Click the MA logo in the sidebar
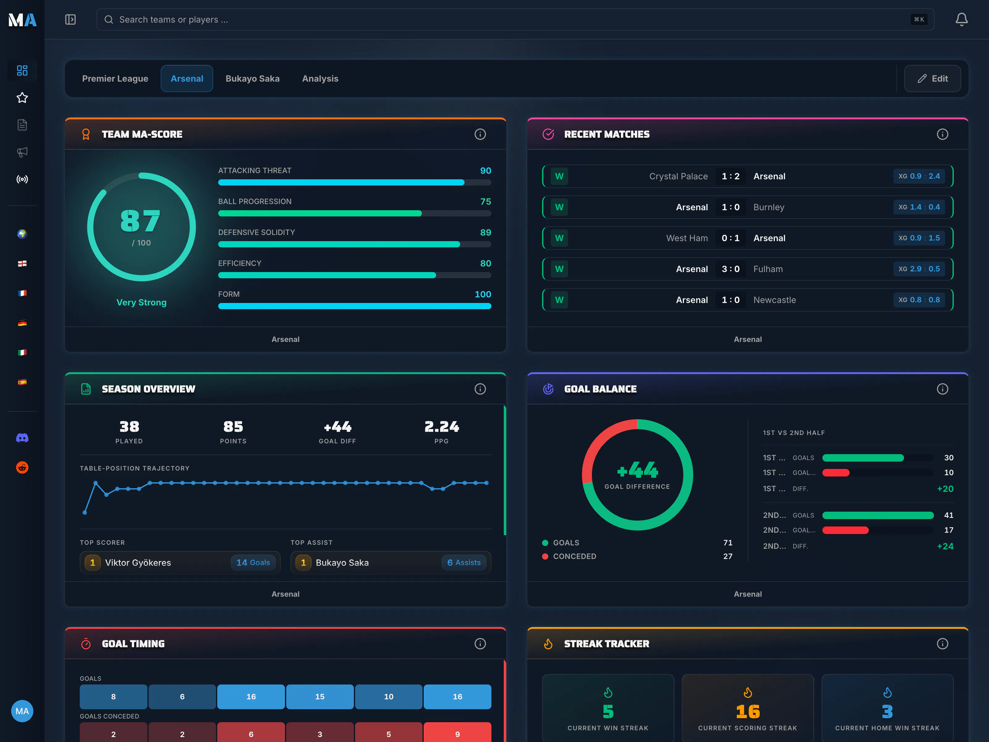989x742 pixels. [22, 20]
